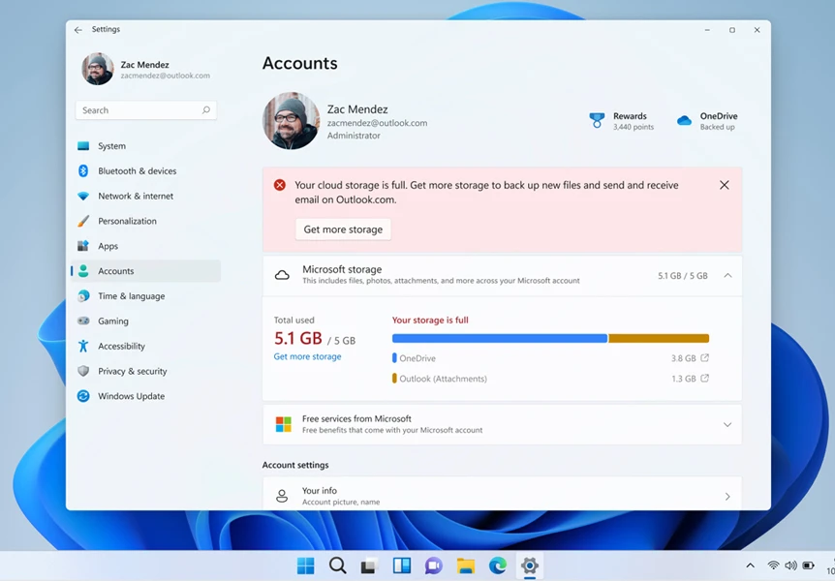Open OneDrive storage details external-link icon
Image resolution: width=835 pixels, height=581 pixels.
(704, 358)
